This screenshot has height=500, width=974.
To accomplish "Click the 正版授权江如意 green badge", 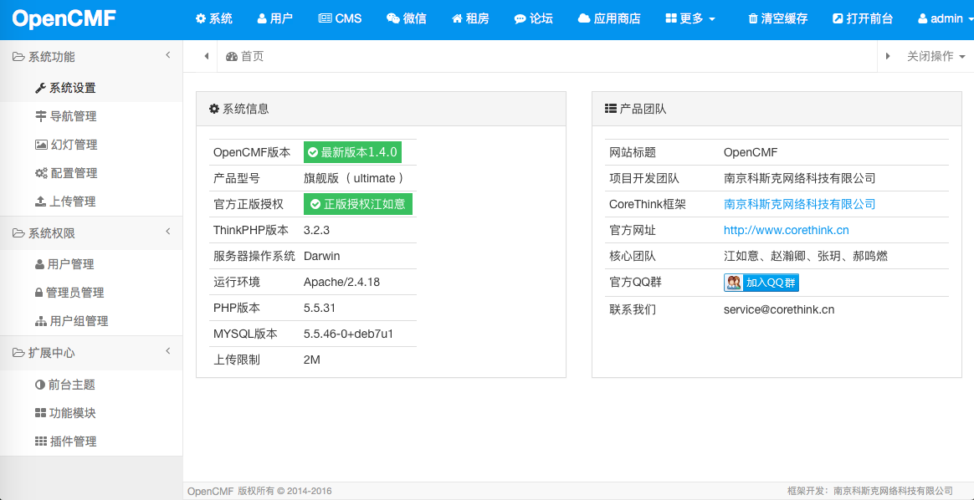I will (358, 204).
